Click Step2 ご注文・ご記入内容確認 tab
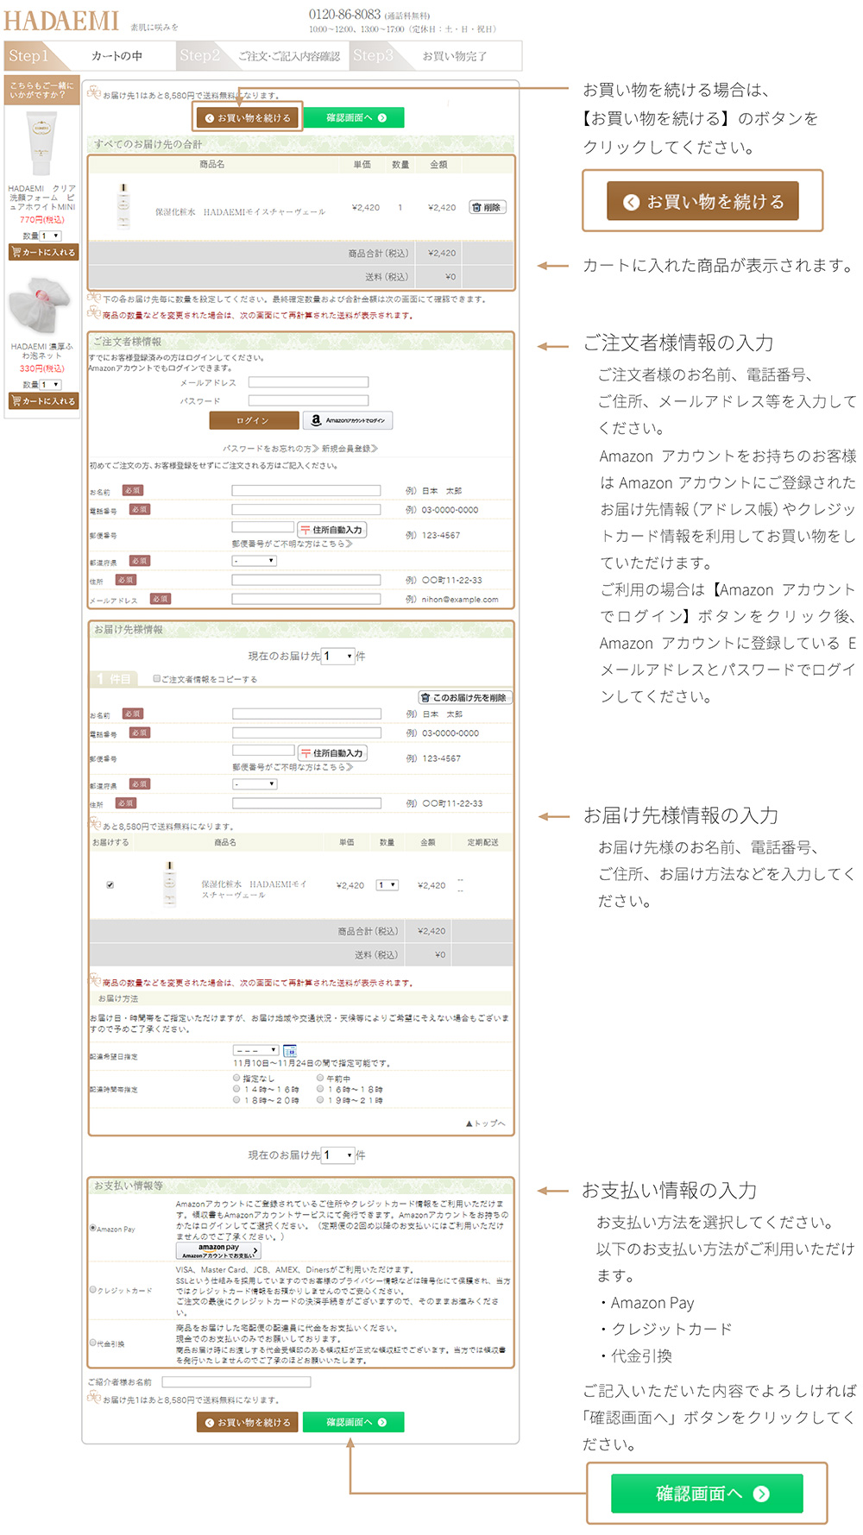This screenshot has width=863, height=1535. tap(263, 55)
